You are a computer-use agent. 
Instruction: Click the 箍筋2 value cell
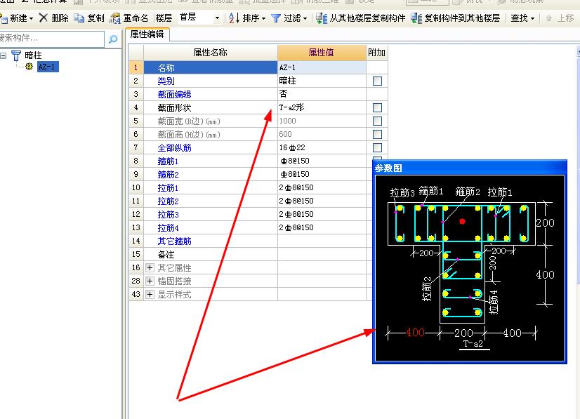click(x=322, y=174)
